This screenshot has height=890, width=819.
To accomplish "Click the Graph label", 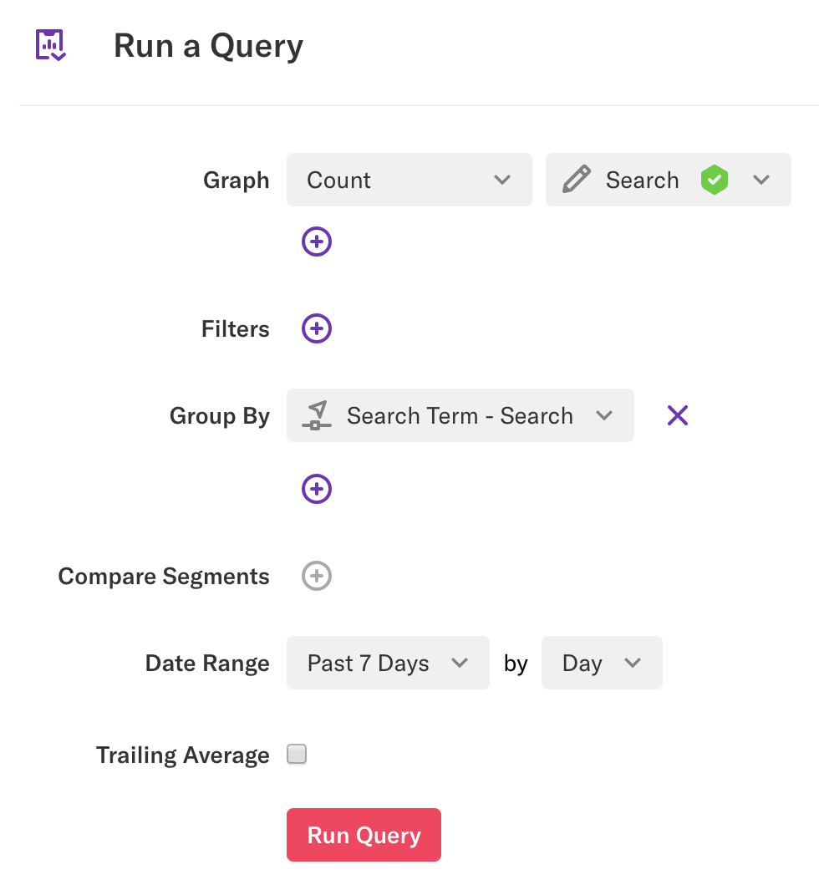I will [x=237, y=181].
